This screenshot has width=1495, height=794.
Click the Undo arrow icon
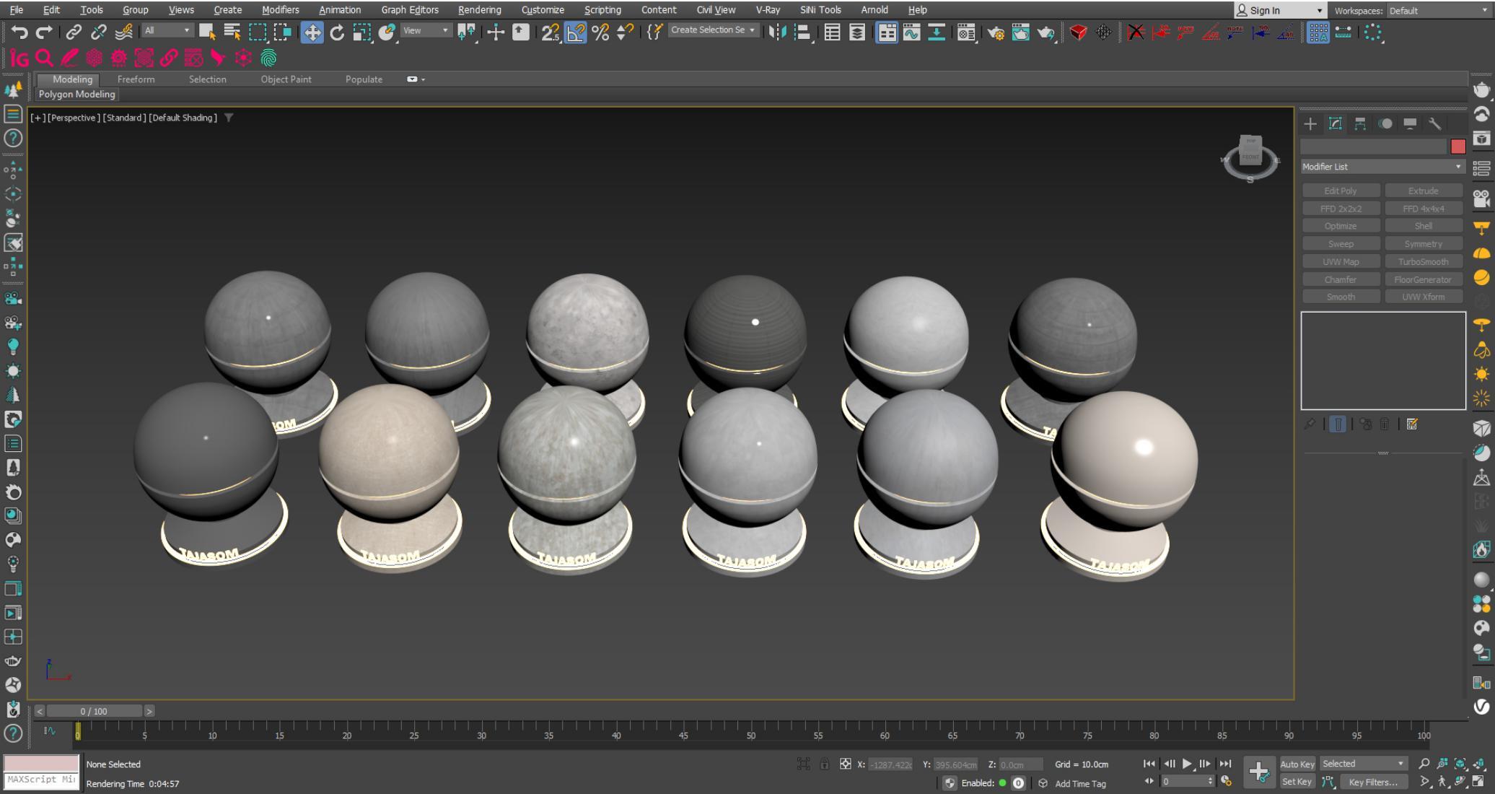coord(20,32)
